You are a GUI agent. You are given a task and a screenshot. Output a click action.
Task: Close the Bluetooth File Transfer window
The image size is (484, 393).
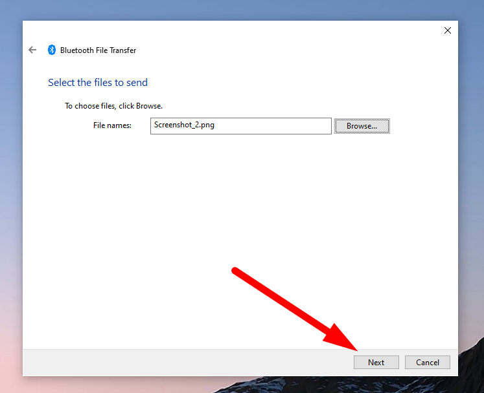[x=448, y=30]
